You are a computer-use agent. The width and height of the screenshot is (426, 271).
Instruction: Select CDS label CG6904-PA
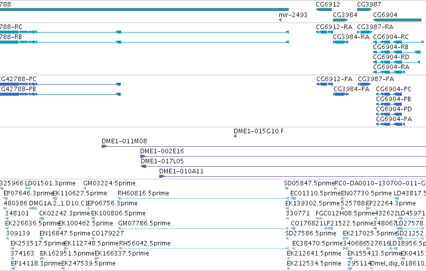click(393, 119)
